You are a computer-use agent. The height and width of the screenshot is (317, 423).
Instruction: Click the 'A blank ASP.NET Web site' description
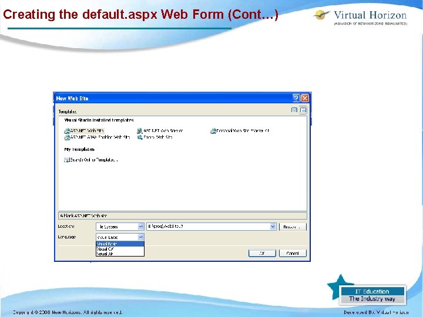(83, 215)
